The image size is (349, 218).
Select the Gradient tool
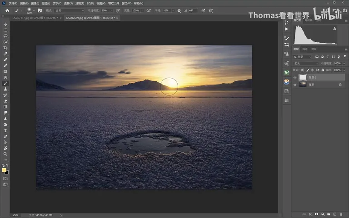click(x=5, y=107)
